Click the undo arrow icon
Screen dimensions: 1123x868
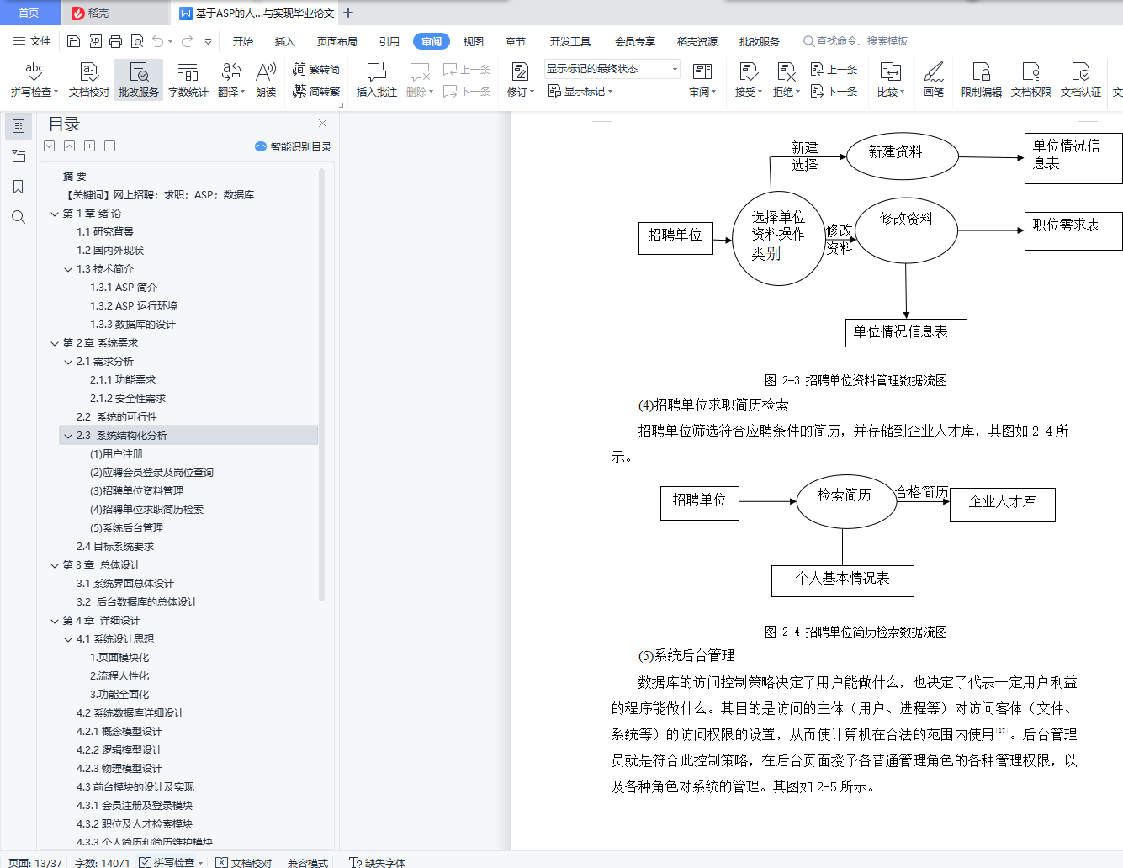157,41
